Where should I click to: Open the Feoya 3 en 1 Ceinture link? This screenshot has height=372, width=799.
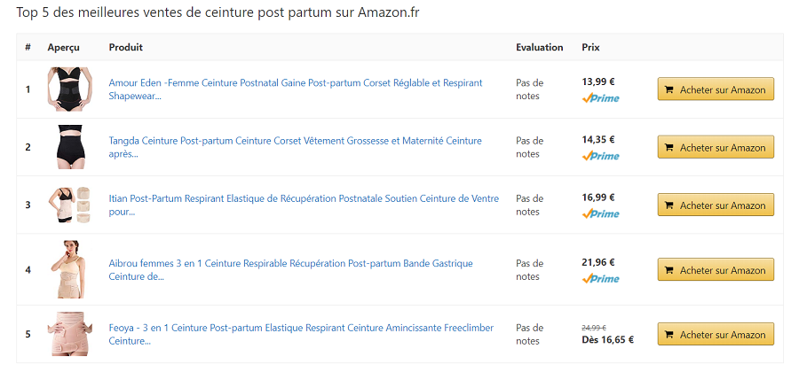click(301, 335)
